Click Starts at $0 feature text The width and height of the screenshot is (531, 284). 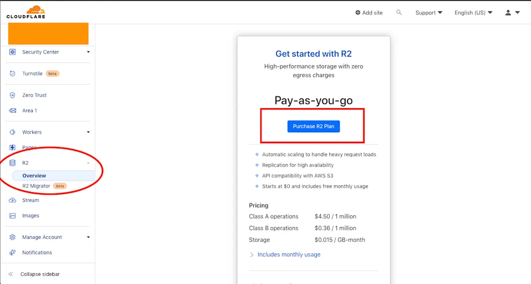point(315,186)
